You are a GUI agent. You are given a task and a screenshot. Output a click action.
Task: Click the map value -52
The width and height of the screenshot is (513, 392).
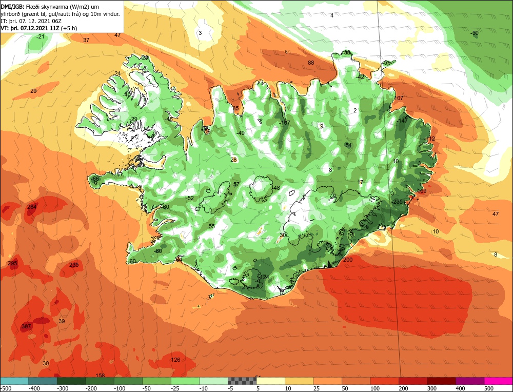click(189, 198)
